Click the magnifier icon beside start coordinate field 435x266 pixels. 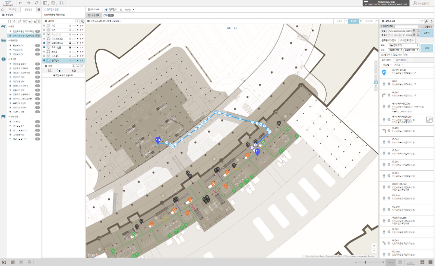(419, 30)
